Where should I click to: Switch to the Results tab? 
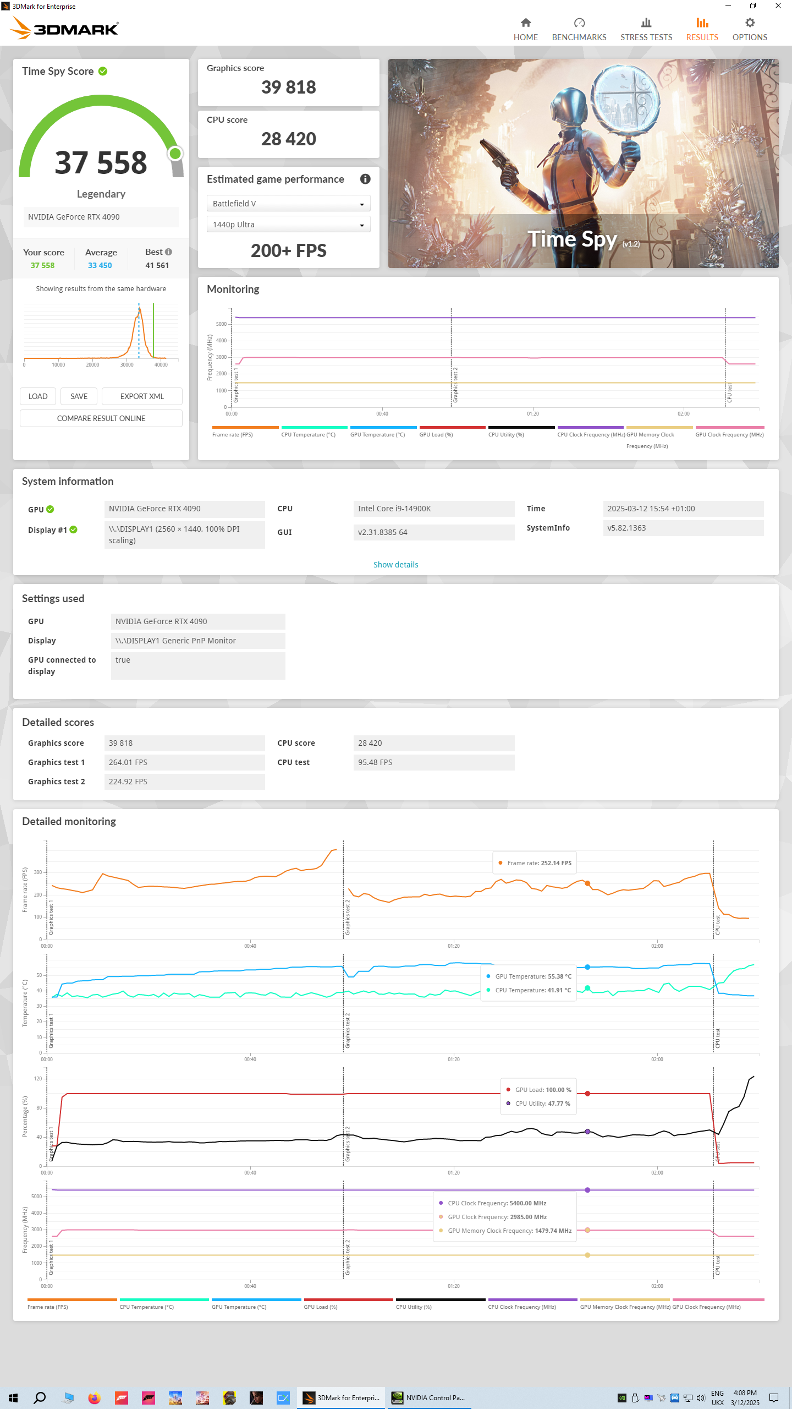coord(702,29)
